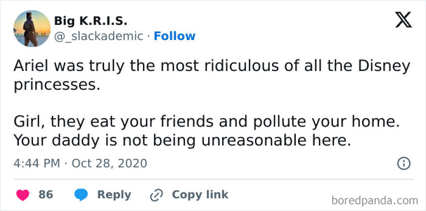This screenshot has width=426, height=211.
Task: Open the @_slackademic handle link
Action: pyautogui.click(x=98, y=36)
